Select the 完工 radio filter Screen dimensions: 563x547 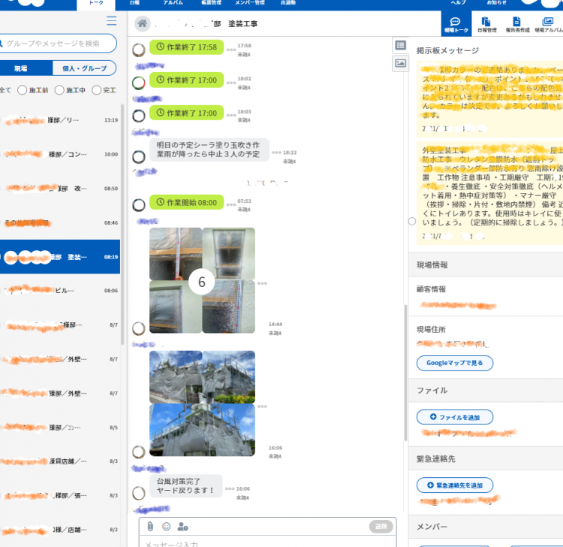pos(96,90)
